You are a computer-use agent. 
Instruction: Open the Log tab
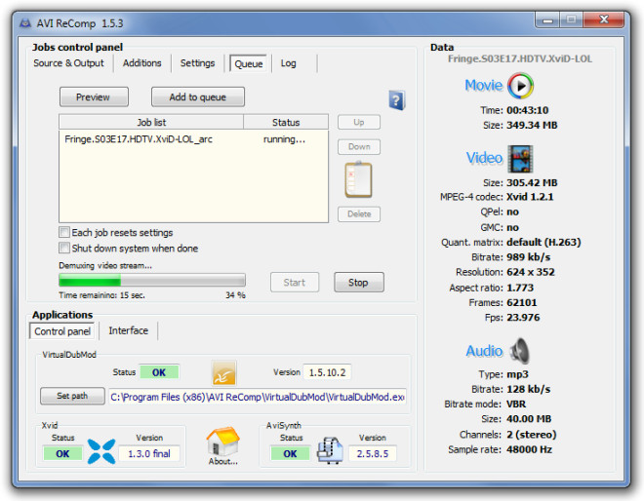(x=288, y=63)
